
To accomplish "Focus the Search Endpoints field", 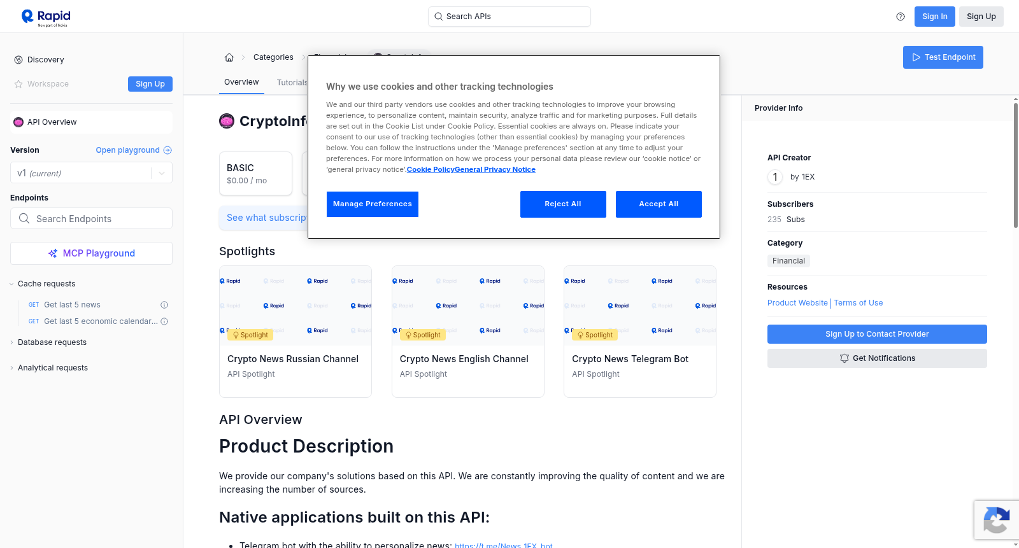I will pos(91,218).
